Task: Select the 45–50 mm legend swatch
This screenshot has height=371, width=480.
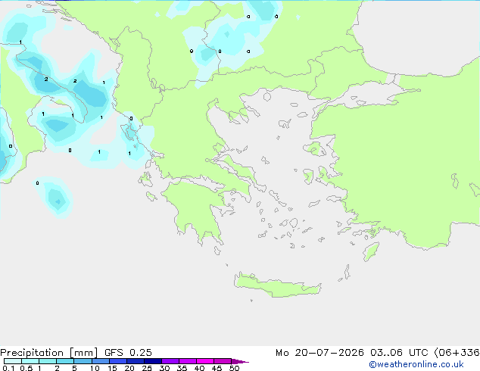Action: tap(223, 361)
